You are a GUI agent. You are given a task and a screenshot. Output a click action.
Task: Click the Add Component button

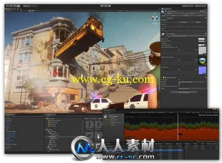184,92
